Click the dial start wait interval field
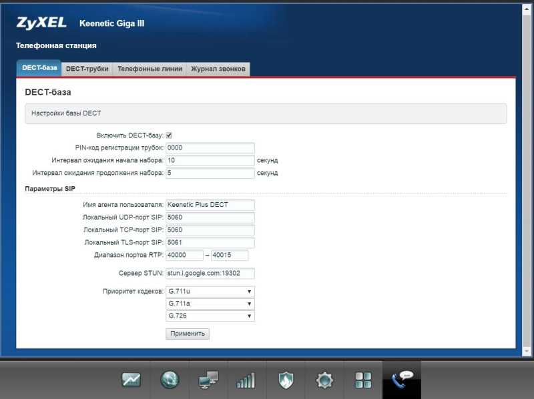 [x=210, y=160]
